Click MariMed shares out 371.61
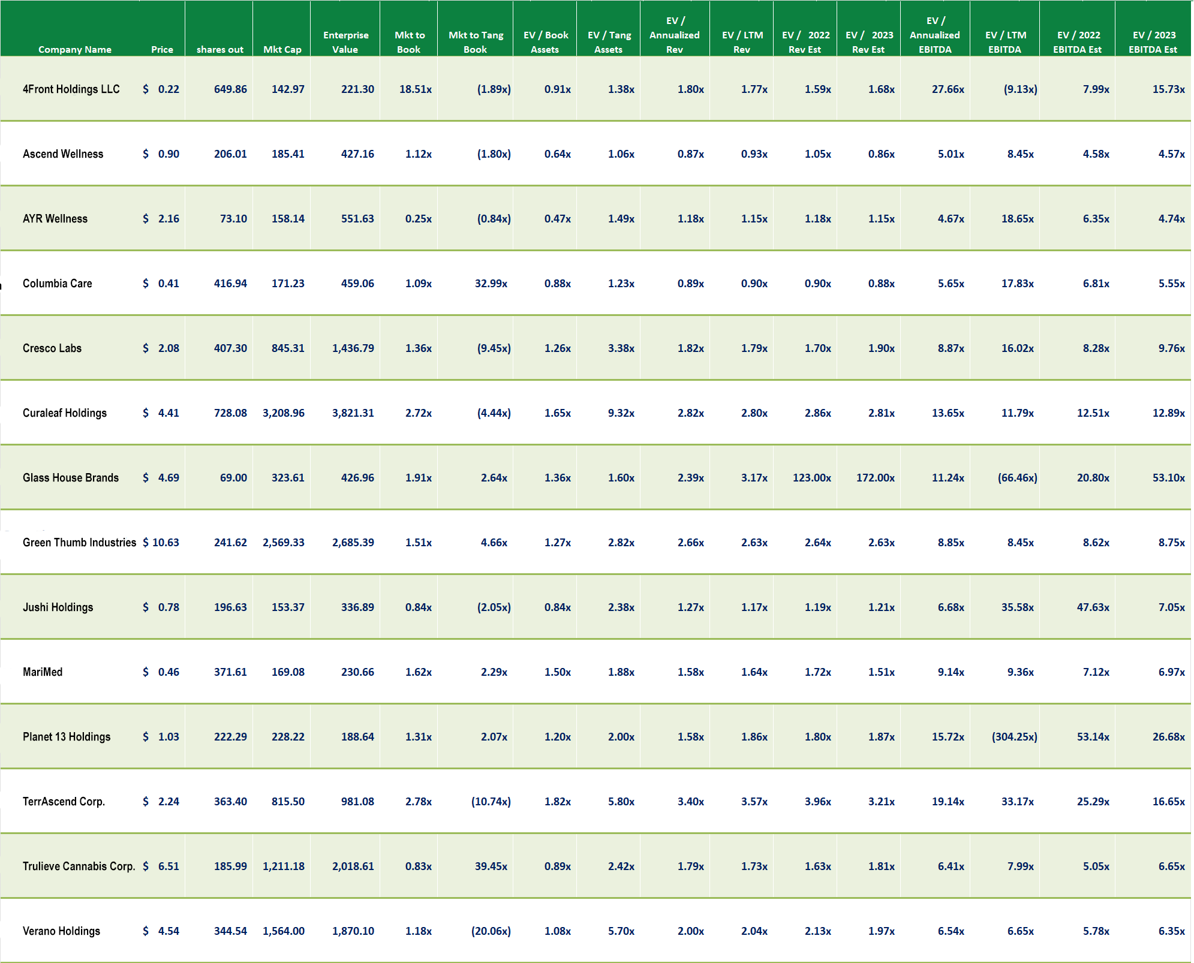Image resolution: width=1194 pixels, height=963 pixels. 230,672
